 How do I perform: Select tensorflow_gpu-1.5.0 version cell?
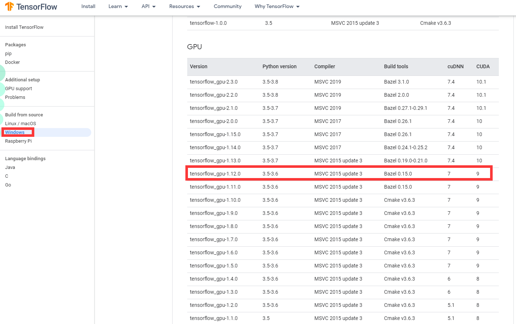point(214,266)
